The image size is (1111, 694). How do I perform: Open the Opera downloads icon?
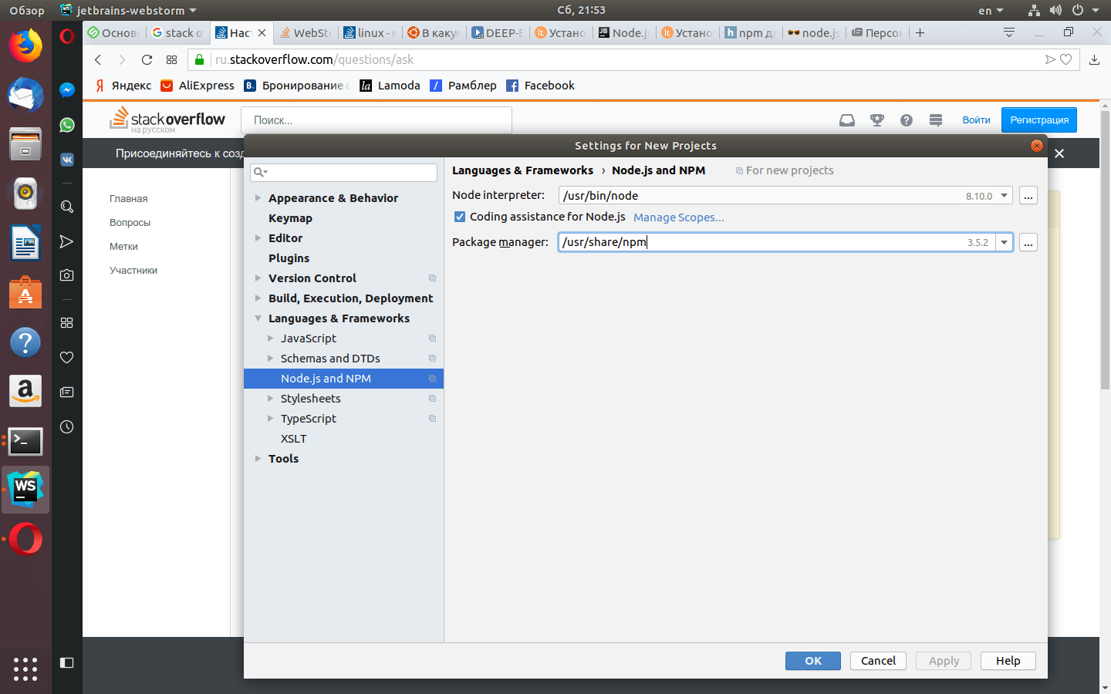(1094, 59)
